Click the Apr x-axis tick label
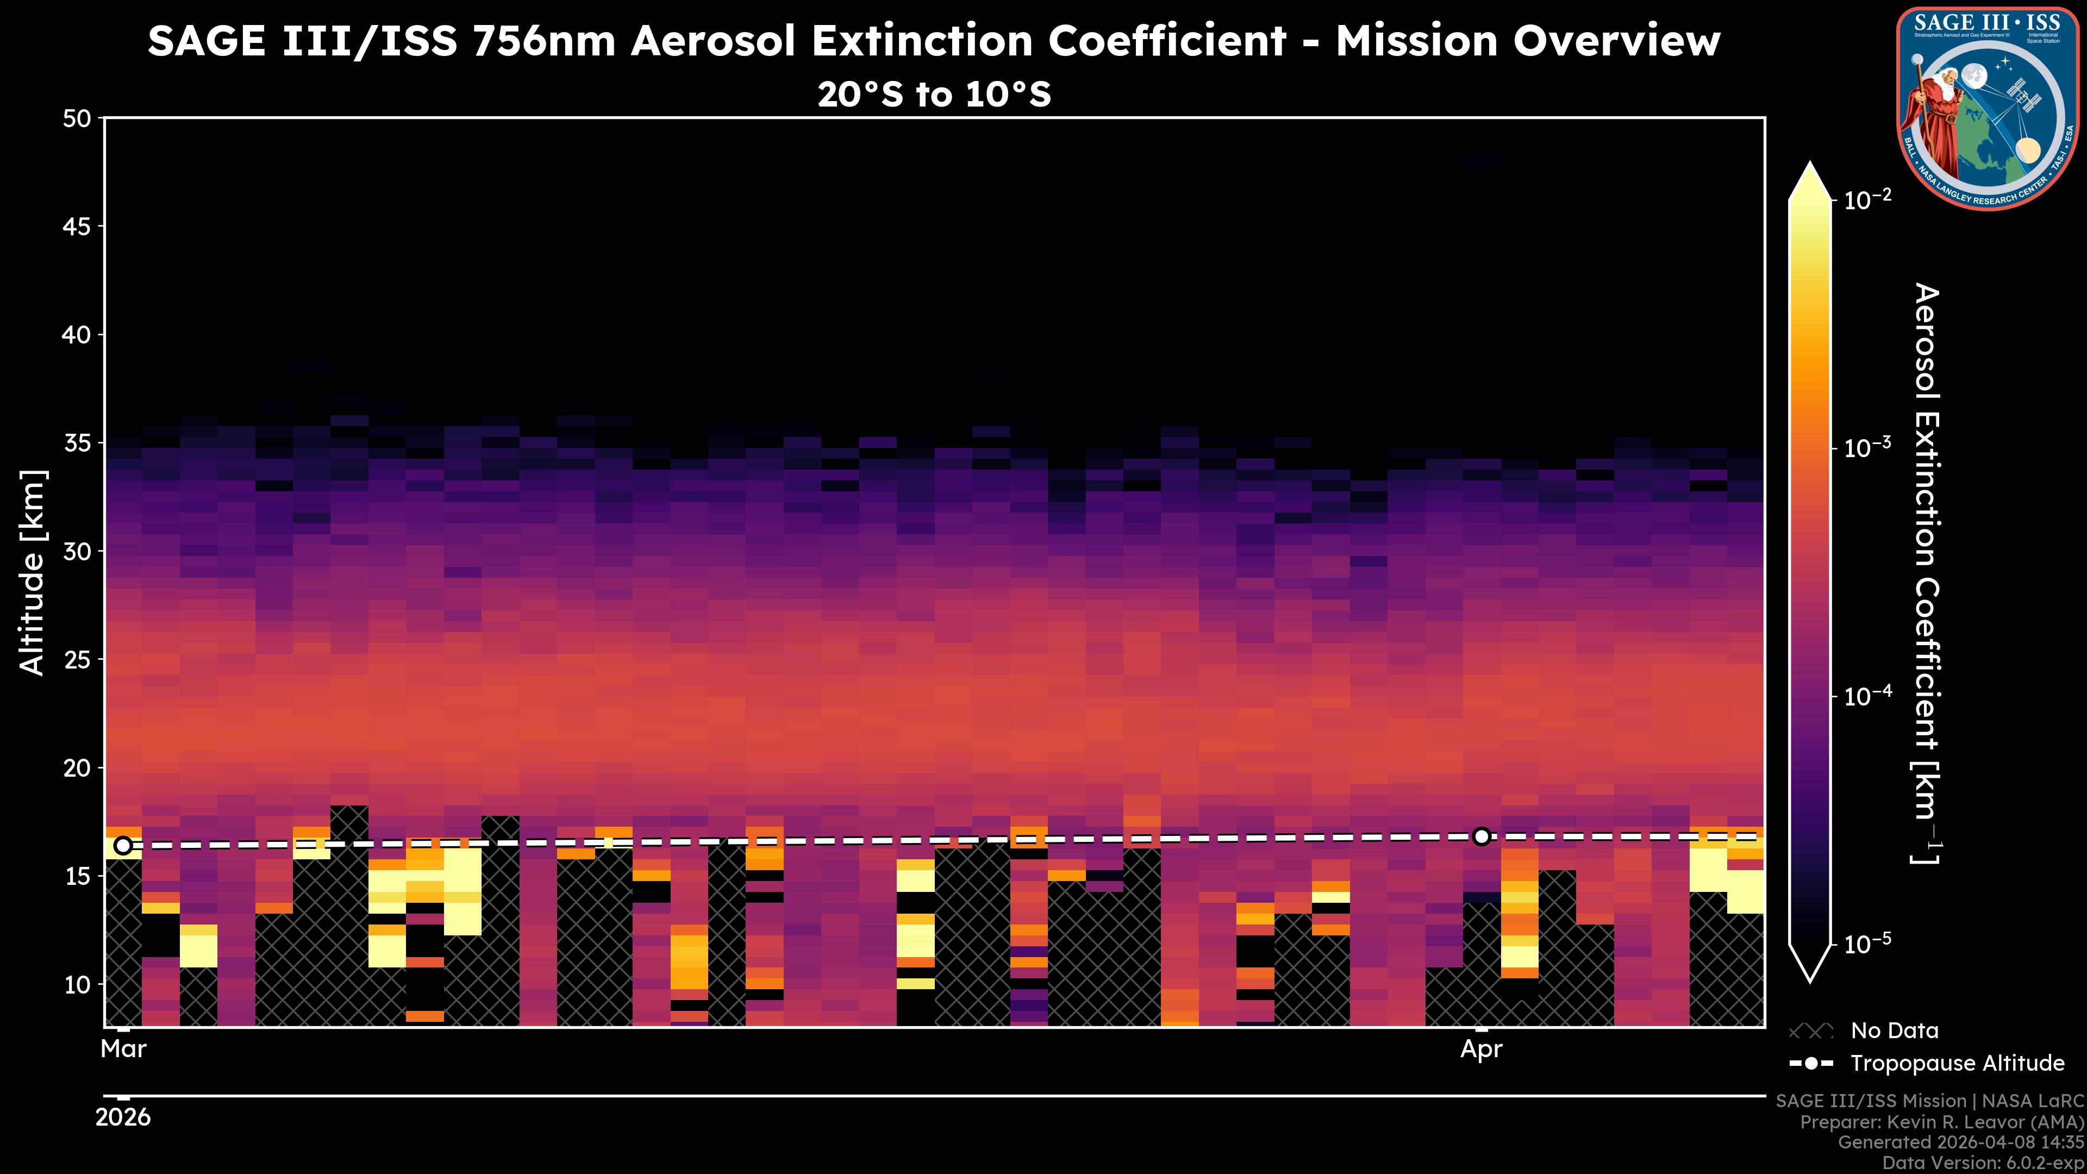The image size is (2087, 1174). [x=1481, y=1049]
